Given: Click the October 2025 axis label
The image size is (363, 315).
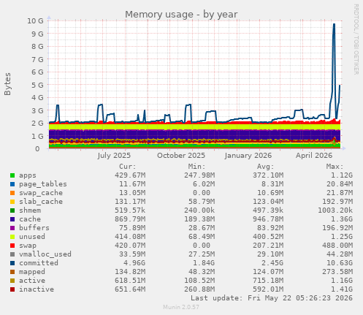Looking at the screenshot, I should click(x=181, y=156).
